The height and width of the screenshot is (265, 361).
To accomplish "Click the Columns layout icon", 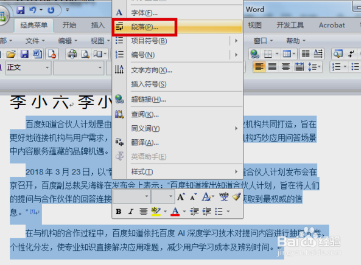I will (306, 54).
